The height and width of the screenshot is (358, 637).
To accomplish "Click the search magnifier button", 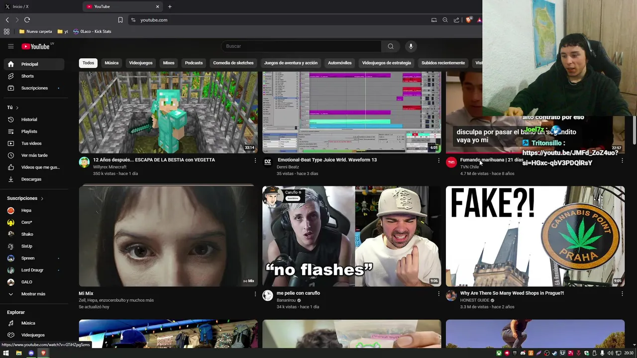I will coord(391,46).
